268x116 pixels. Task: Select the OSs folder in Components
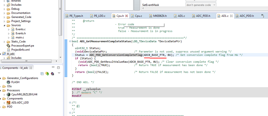(x=9, y=86)
